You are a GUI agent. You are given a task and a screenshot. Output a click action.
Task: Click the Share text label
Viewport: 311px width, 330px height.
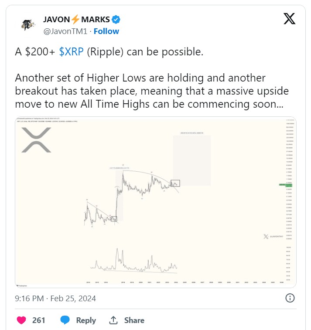click(134, 320)
